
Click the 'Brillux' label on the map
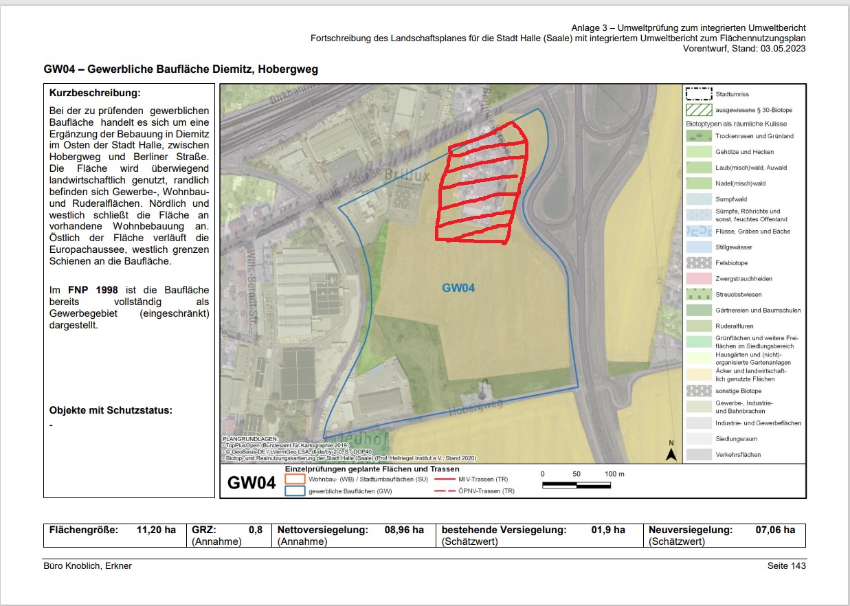click(407, 175)
